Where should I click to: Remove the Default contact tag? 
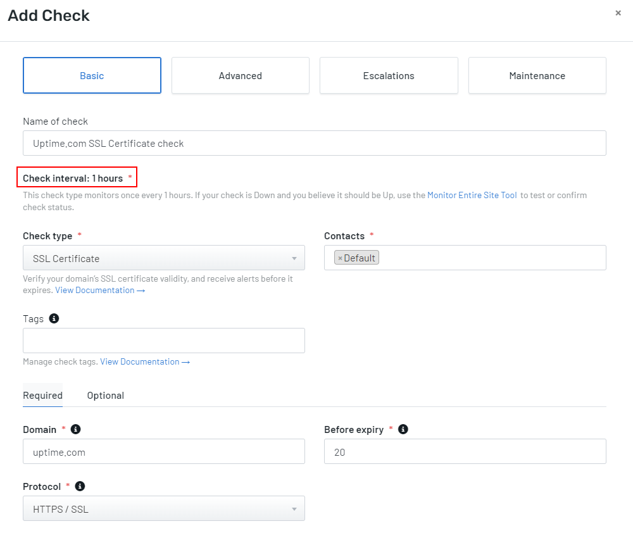[341, 258]
